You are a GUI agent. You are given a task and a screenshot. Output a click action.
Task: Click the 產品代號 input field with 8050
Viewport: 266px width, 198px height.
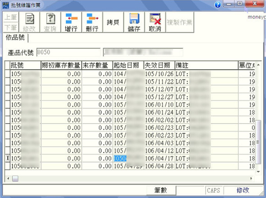tap(68, 52)
